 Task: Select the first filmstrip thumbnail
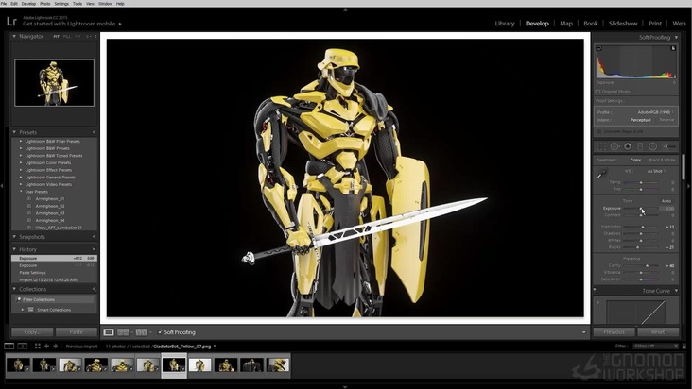tap(18, 364)
